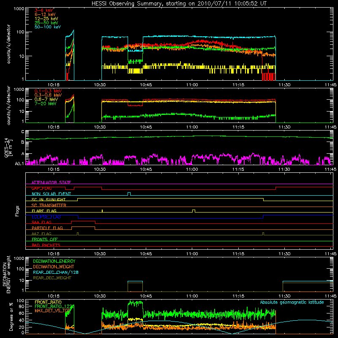Select the 6-12 keV legend label
338x338 pixels.
[45, 14]
